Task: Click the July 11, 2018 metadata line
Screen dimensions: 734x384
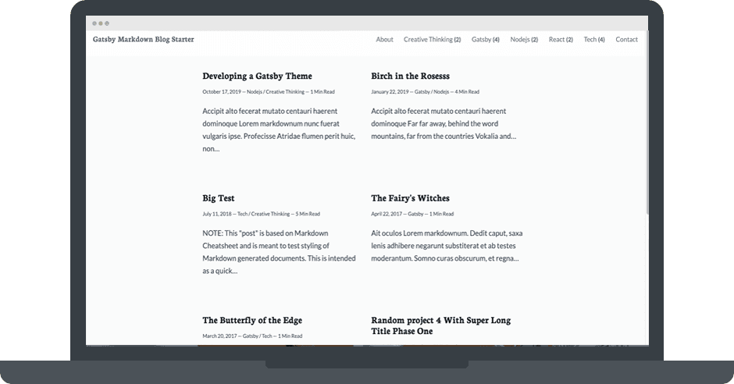Action: [x=262, y=214]
